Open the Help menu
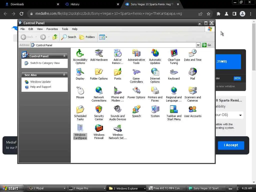Screen dimensions: 256x192 tap(74, 29)
